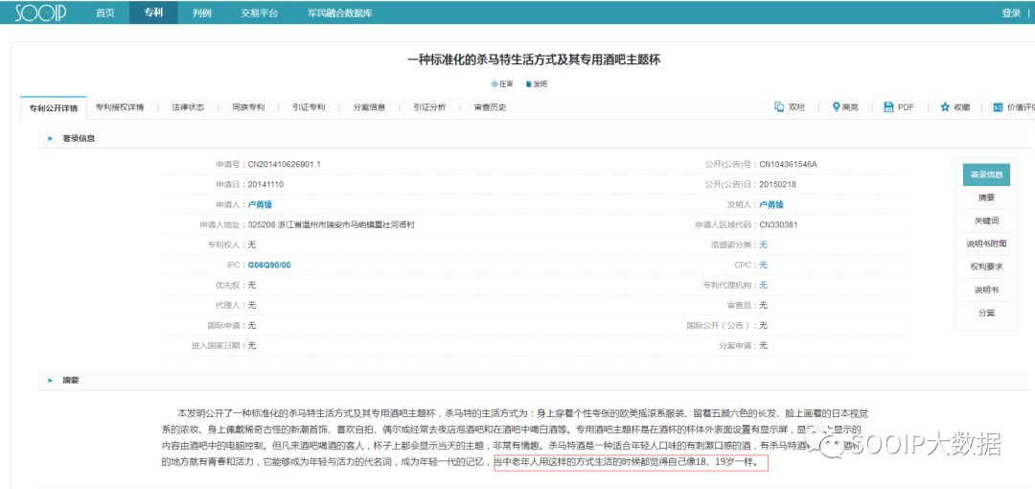
Task: Click the abstract text starting 本发明公开了
Action: pos(515,437)
